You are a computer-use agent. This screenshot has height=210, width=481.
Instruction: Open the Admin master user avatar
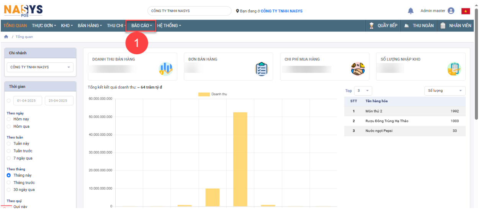451,11
